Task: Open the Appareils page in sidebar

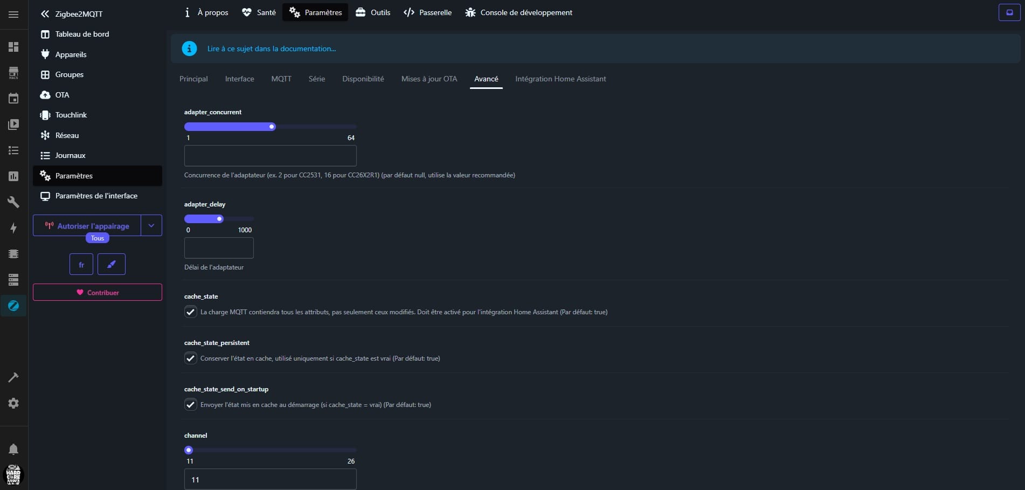Action: 71,54
